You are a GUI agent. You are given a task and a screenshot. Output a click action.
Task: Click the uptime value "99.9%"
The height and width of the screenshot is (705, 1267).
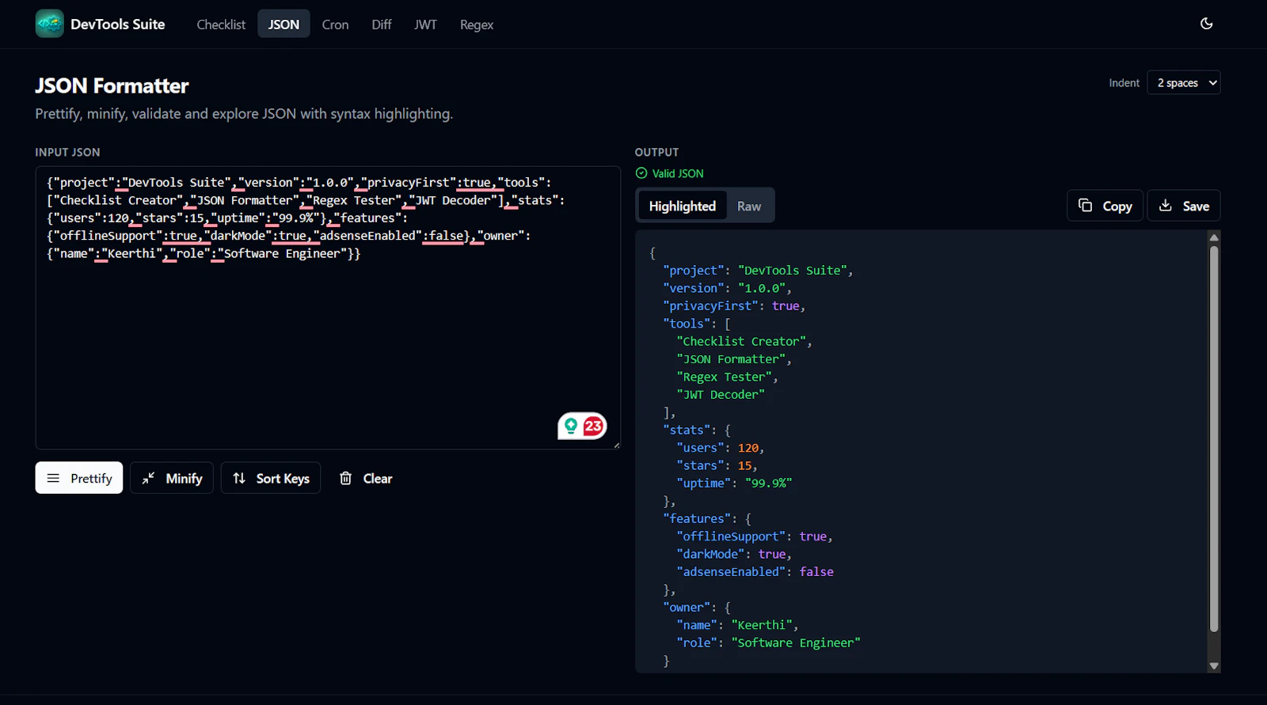[x=768, y=483]
